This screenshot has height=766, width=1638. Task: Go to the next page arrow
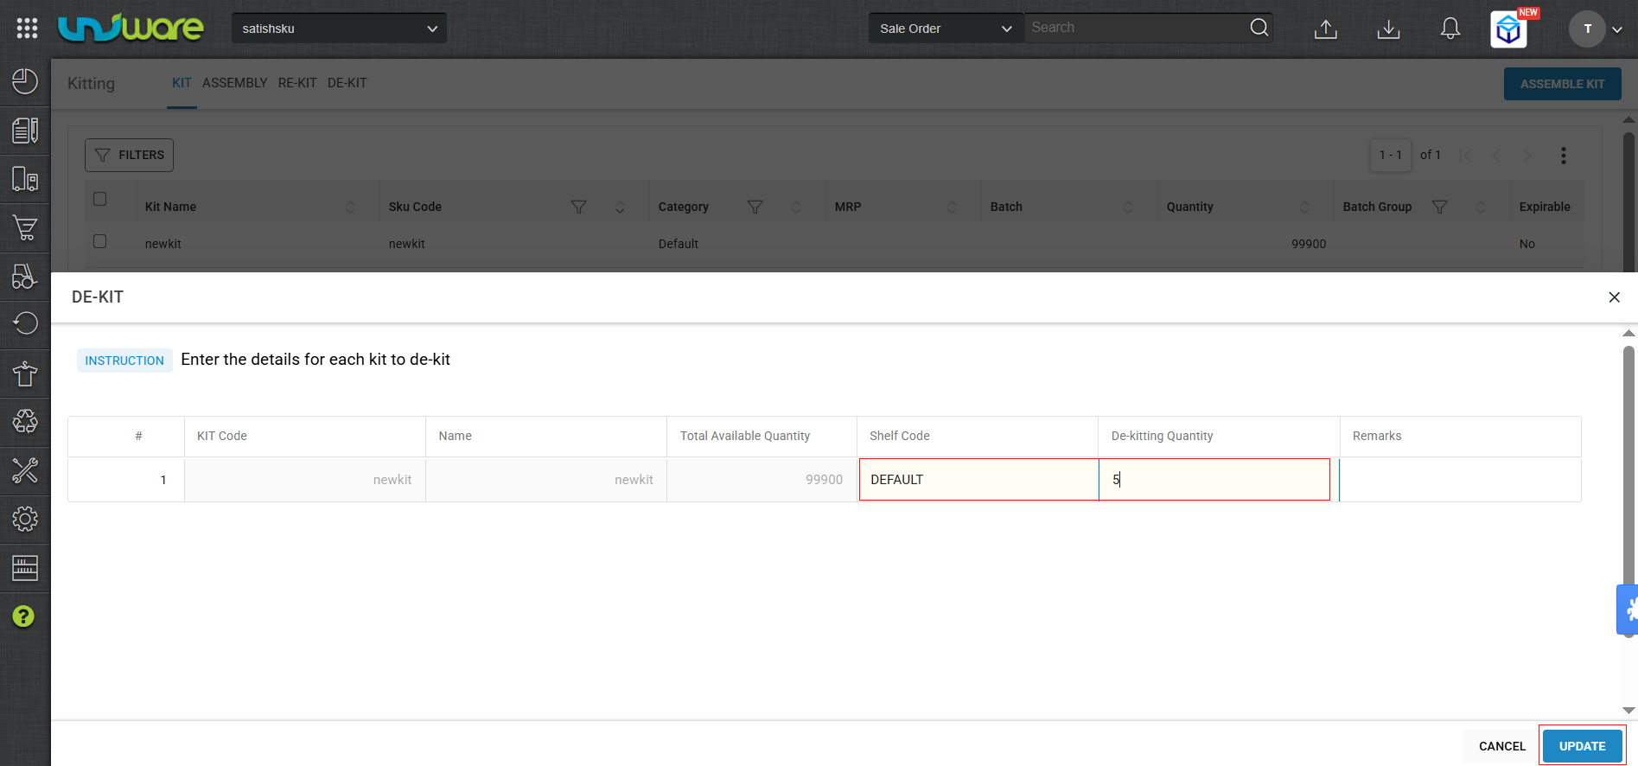(x=1527, y=156)
